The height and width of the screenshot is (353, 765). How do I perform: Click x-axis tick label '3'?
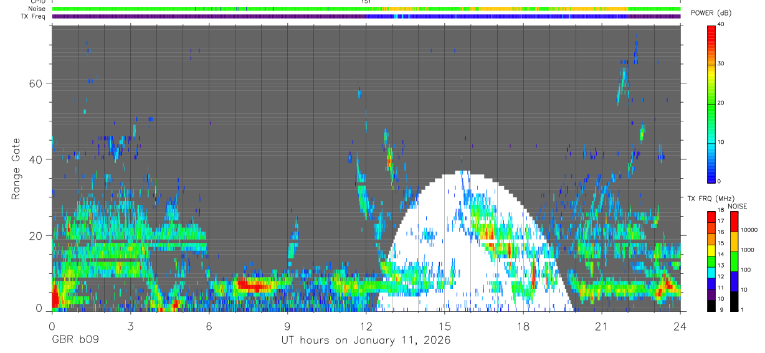tap(130, 326)
